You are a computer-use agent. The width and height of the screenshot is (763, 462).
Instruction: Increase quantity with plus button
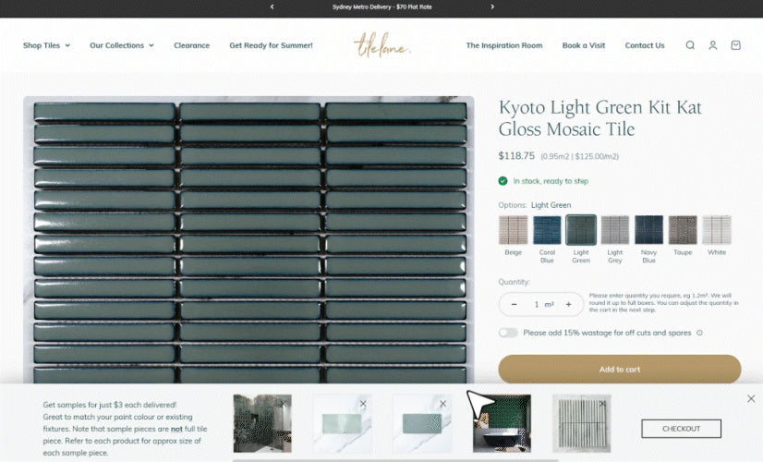[x=568, y=304]
